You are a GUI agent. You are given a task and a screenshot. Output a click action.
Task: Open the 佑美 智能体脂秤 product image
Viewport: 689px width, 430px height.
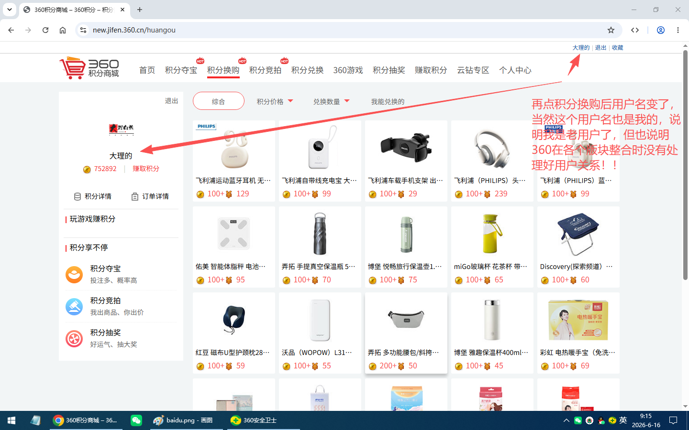click(234, 234)
